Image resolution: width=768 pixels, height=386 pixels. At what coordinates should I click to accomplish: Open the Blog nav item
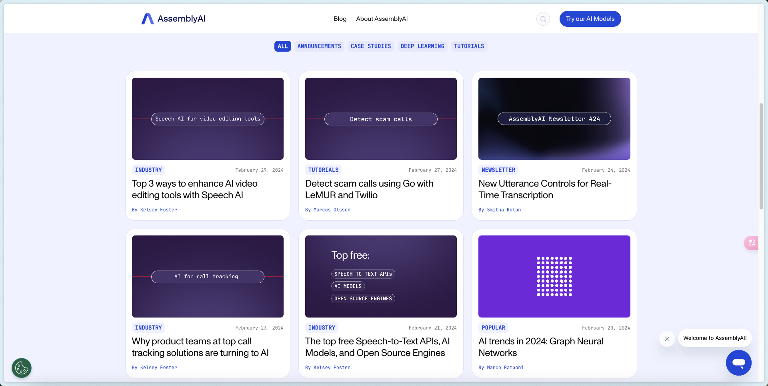coord(340,19)
